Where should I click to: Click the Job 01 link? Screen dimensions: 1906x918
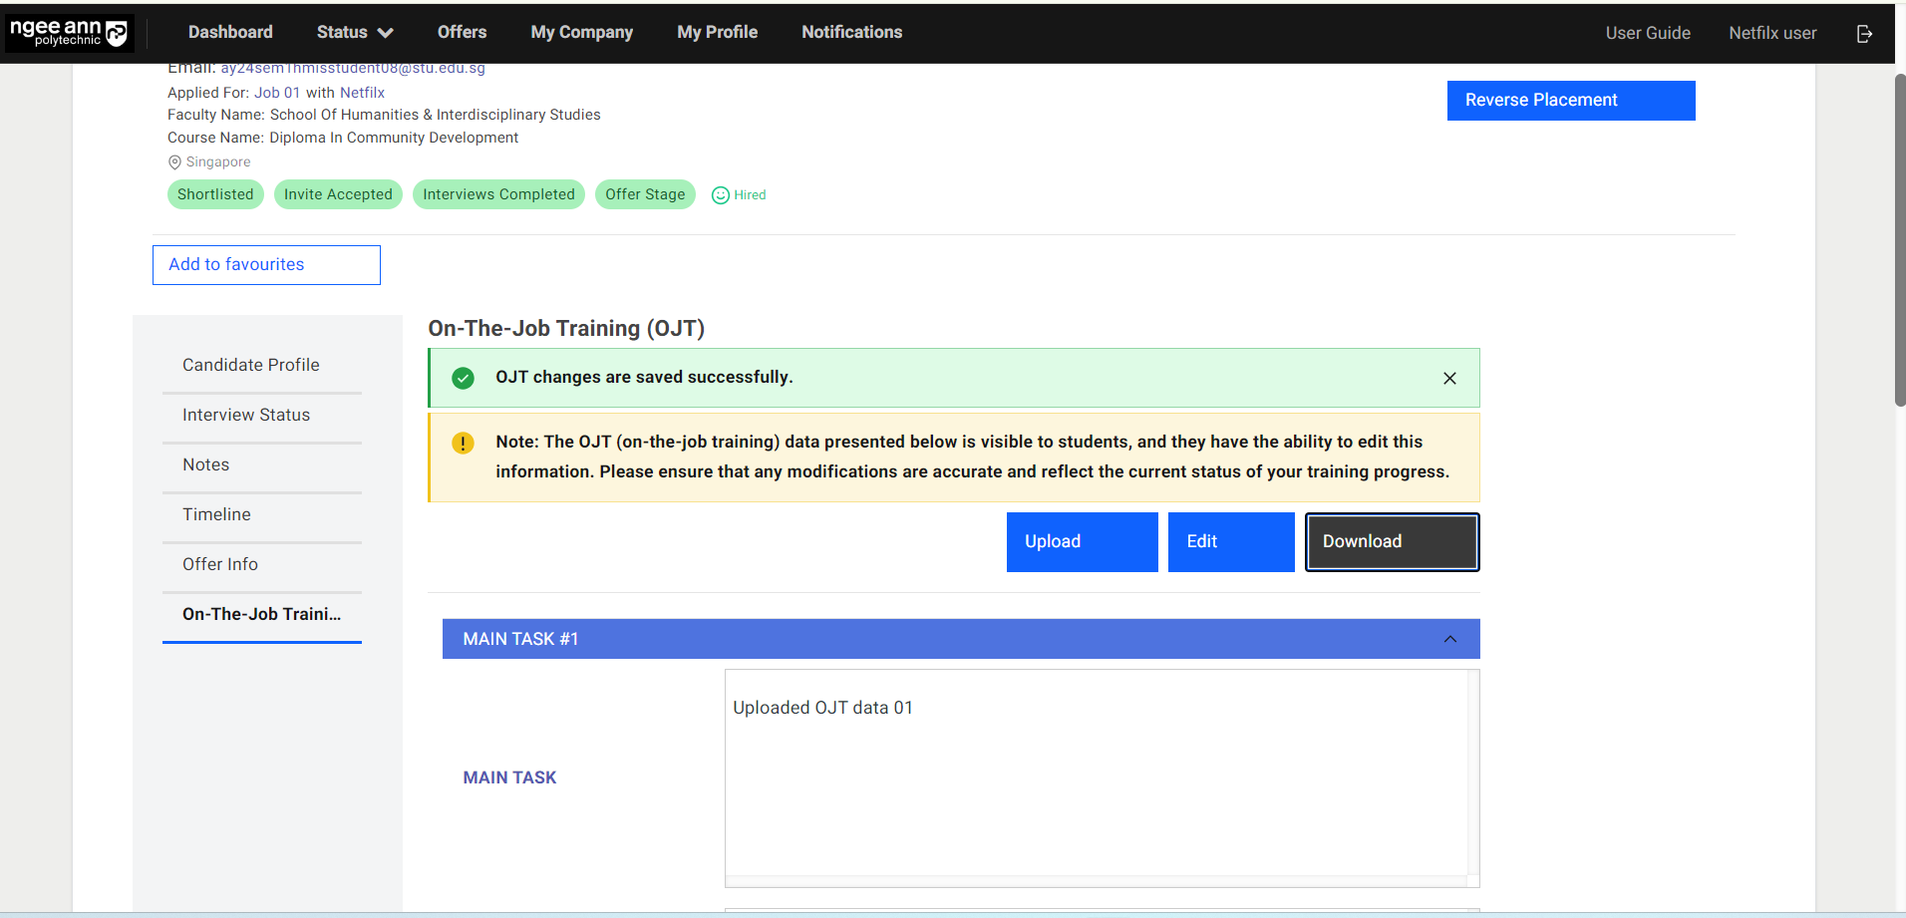tap(277, 93)
